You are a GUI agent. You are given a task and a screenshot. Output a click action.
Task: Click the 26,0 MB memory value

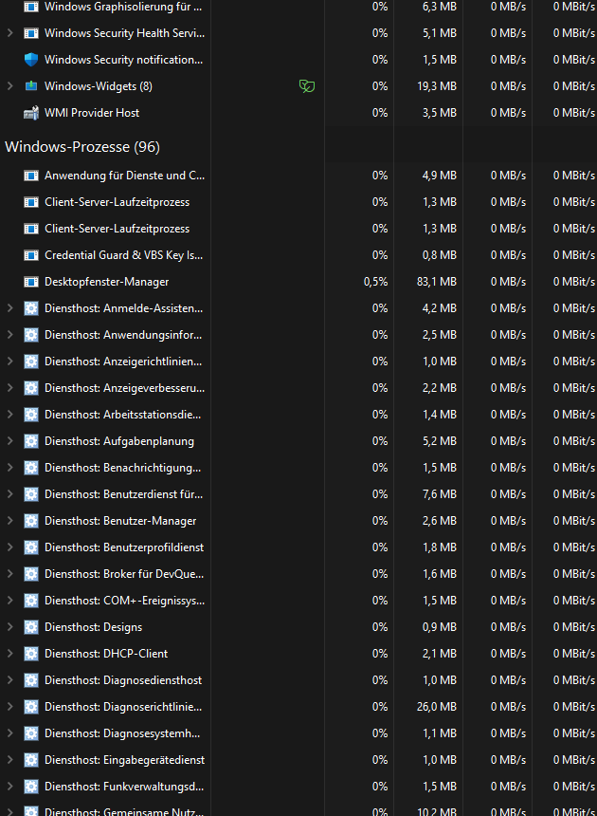tap(437, 706)
